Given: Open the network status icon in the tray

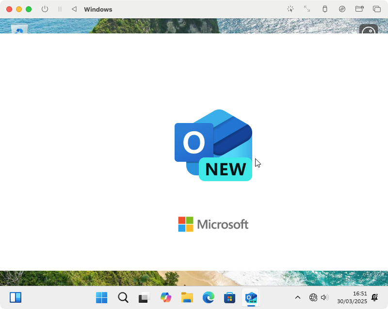Looking at the screenshot, I should (x=313, y=297).
